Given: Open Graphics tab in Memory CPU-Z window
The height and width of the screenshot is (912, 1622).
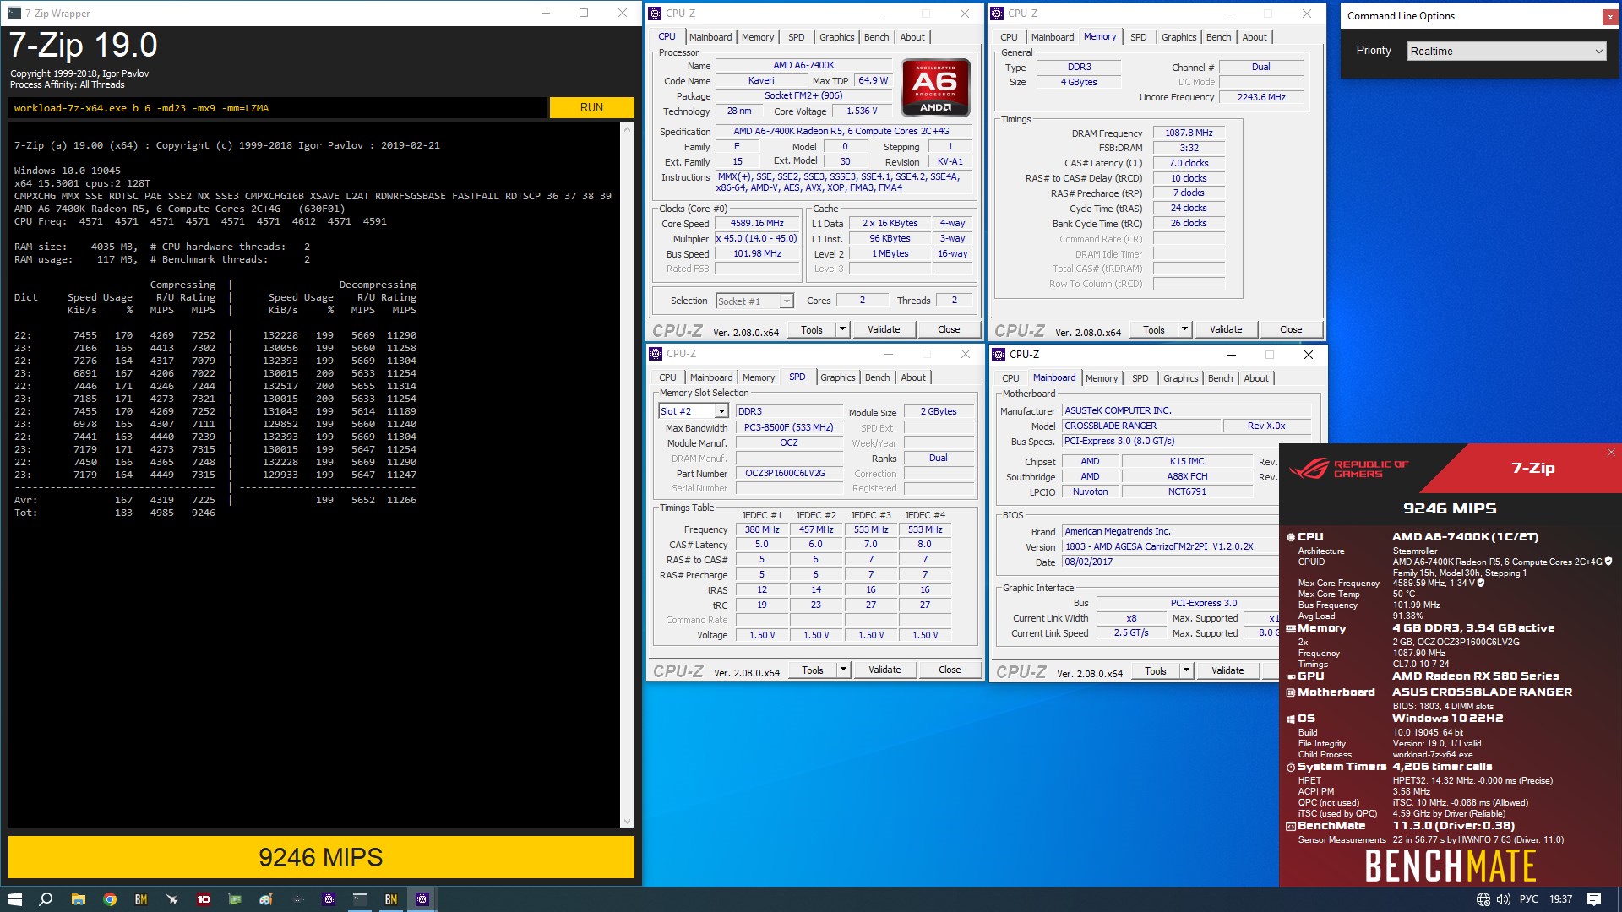Looking at the screenshot, I should coord(1178,37).
